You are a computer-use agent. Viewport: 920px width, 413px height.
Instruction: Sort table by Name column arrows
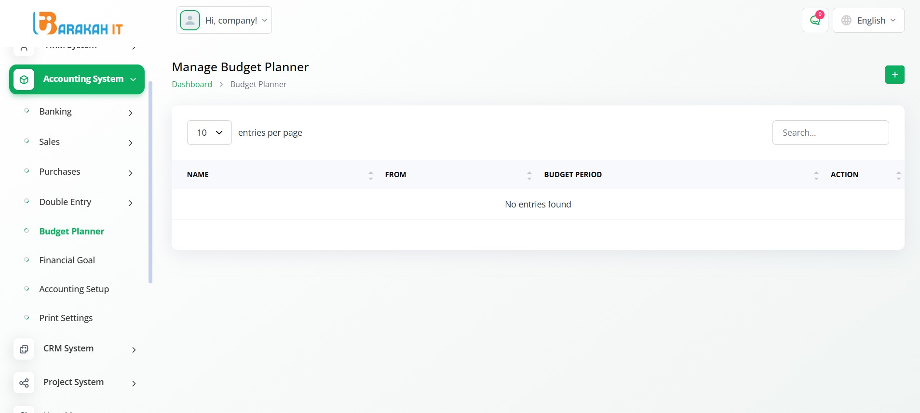pos(370,175)
